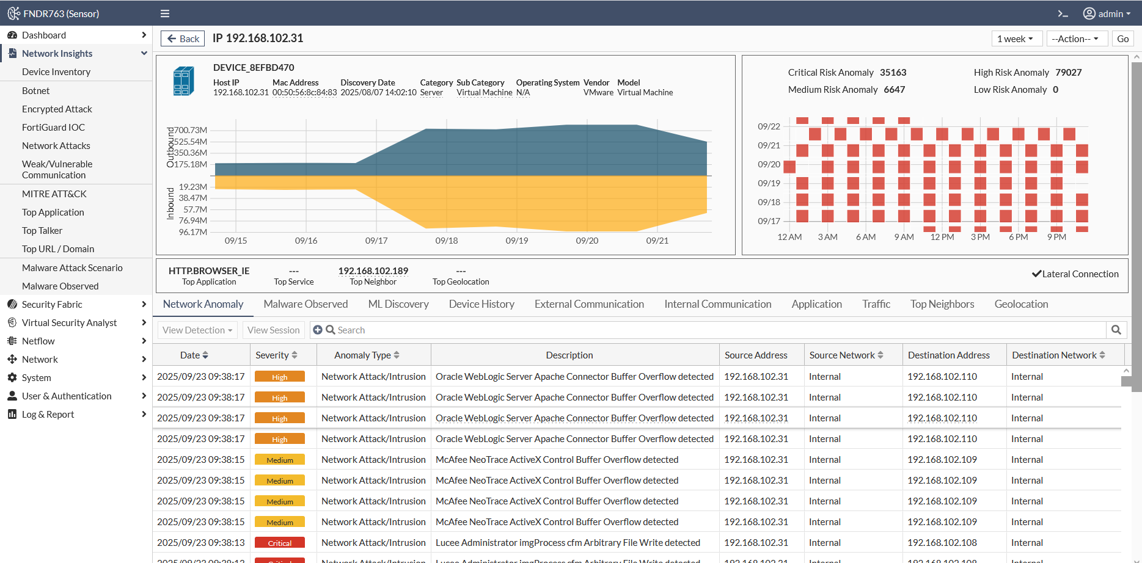Click the System gear icon in sidebar
Screen dimensions: 1142x563
point(12,377)
